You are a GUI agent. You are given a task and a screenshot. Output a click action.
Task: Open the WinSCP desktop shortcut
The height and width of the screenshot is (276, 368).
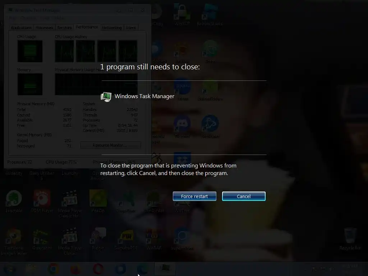click(182, 14)
